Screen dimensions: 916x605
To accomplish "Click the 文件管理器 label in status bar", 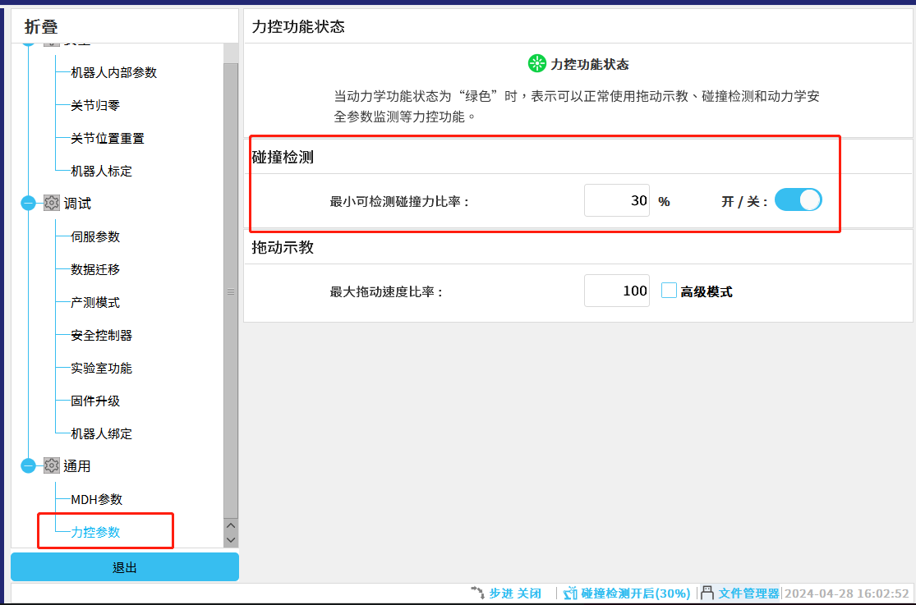I will pyautogui.click(x=748, y=593).
